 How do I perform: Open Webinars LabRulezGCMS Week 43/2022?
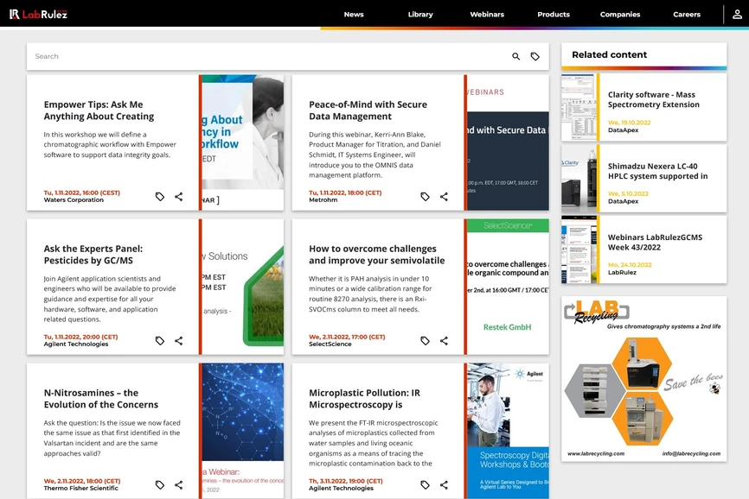point(655,242)
